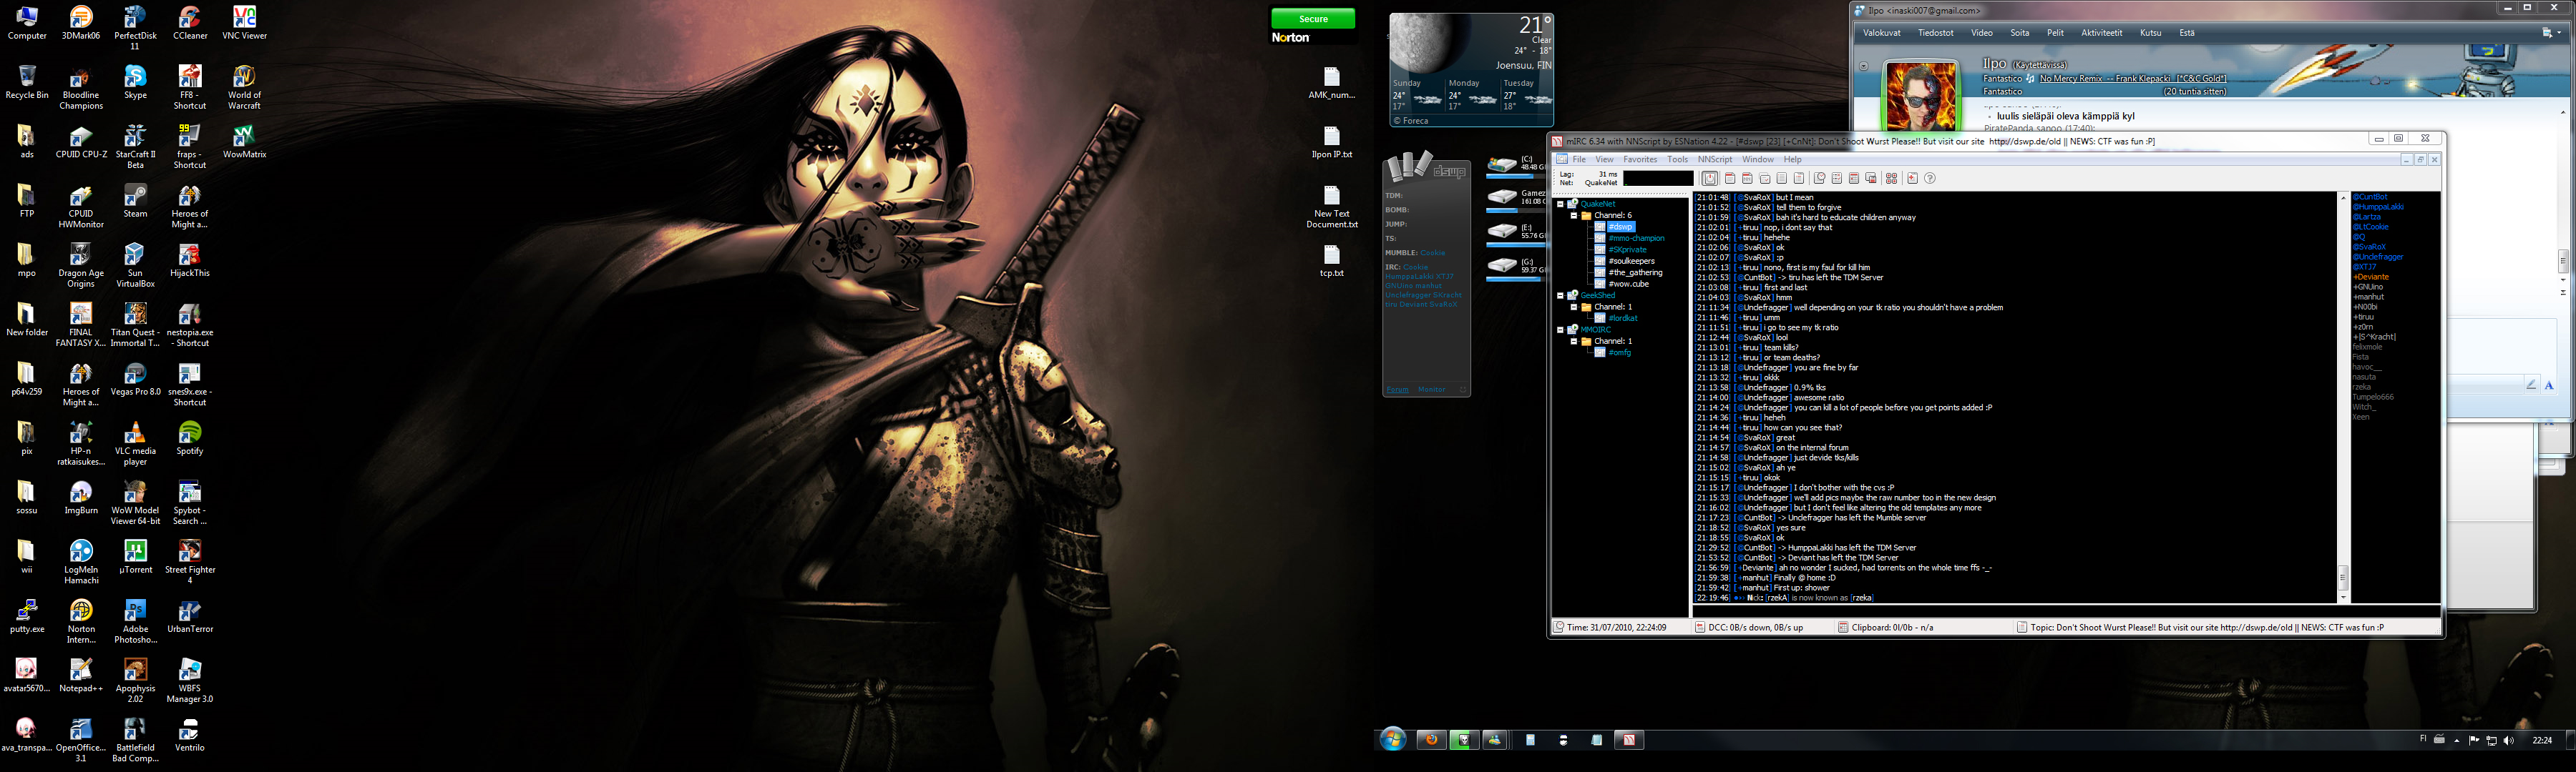The height and width of the screenshot is (772, 2576).
Task: Click Valokuvat in the Messenger window
Action: point(1881,33)
